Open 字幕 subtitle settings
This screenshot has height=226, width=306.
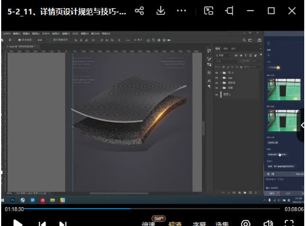coord(199,224)
